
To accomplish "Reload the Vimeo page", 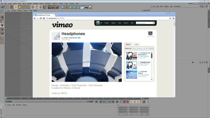I will [x=41, y=18].
